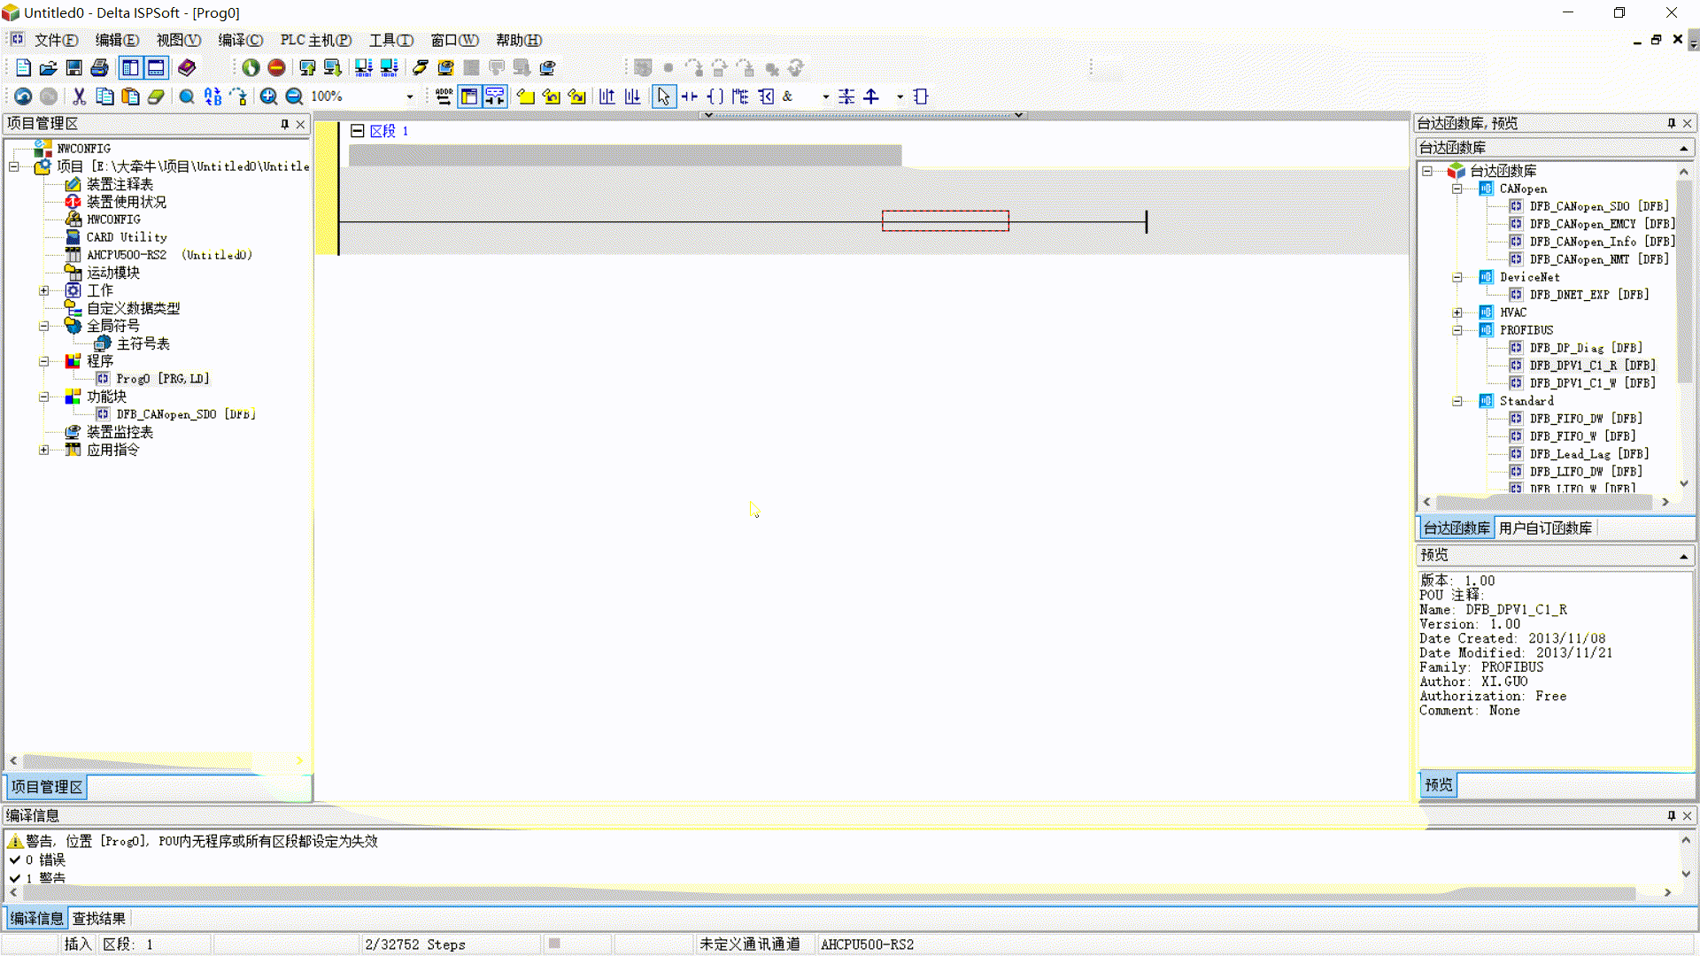This screenshot has height=956, width=1700.
Task: Click the red Stop PLC icon
Action: point(276,68)
